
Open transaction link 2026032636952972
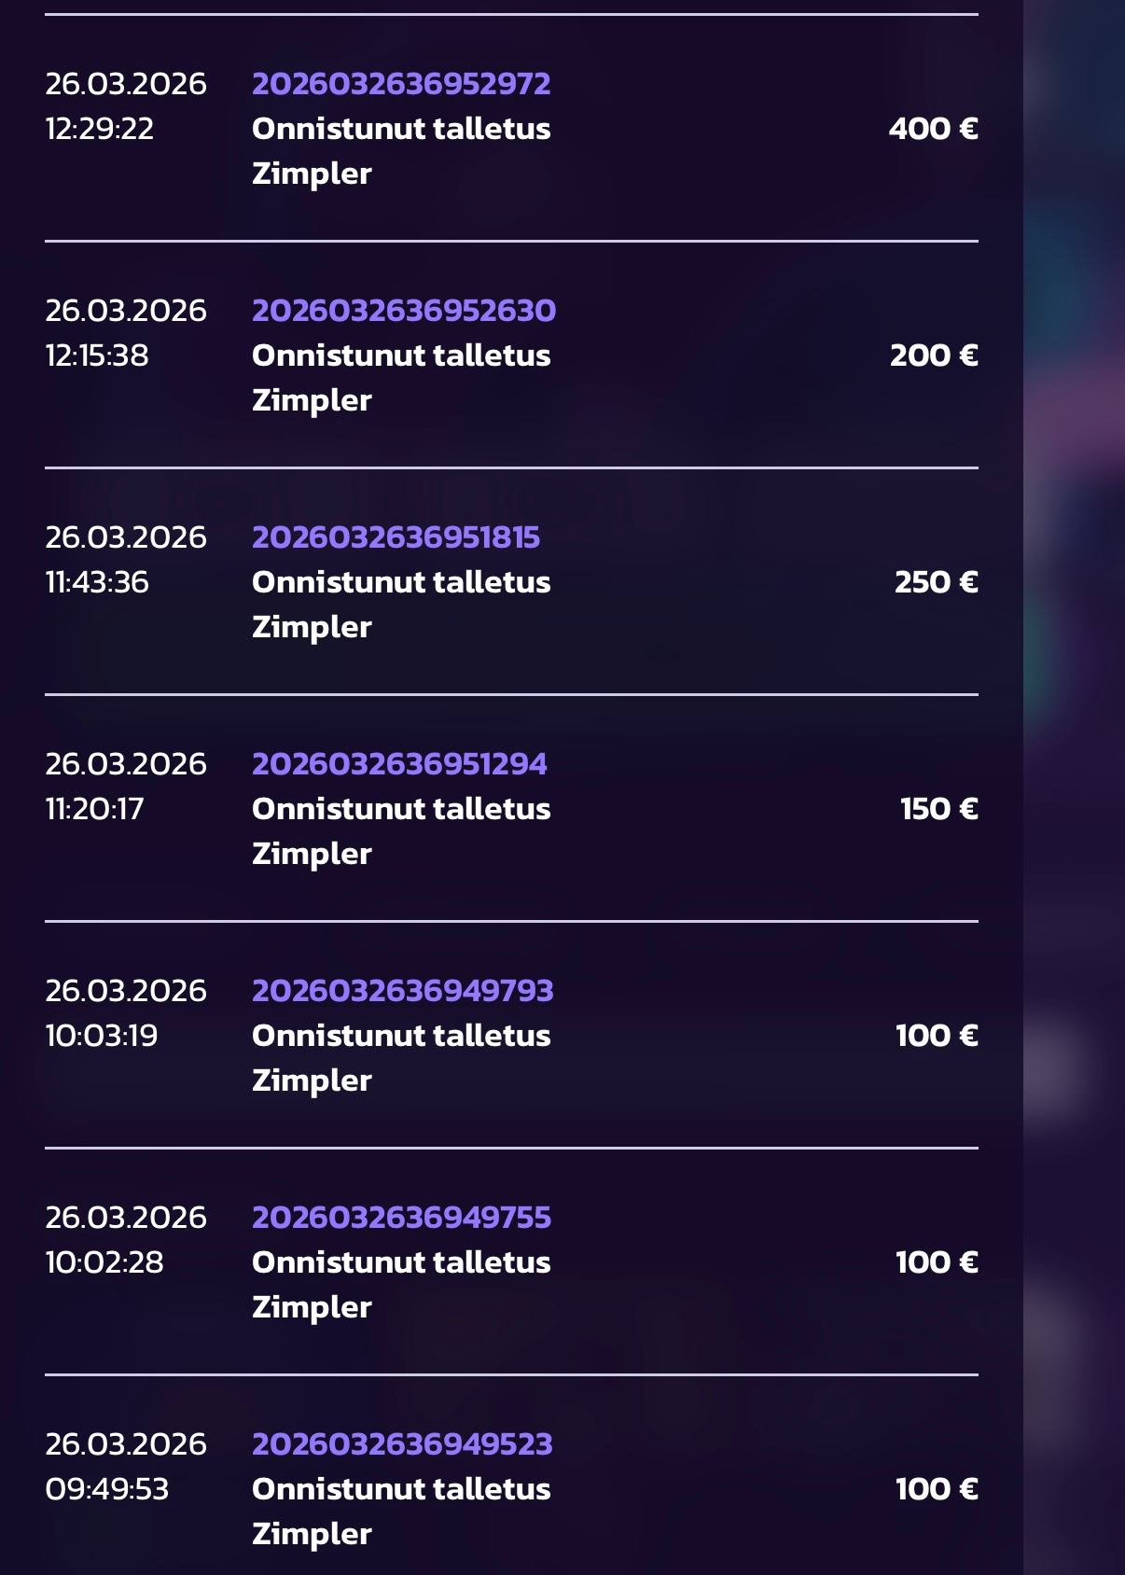tap(401, 84)
